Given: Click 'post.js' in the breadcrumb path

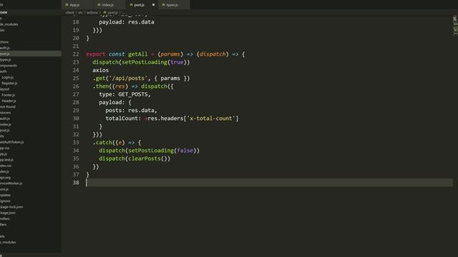Looking at the screenshot, I should click(113, 13).
